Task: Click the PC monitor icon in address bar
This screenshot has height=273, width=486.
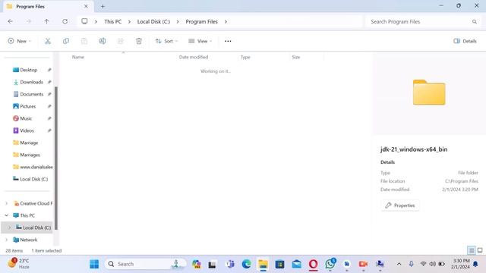Action: (84, 21)
